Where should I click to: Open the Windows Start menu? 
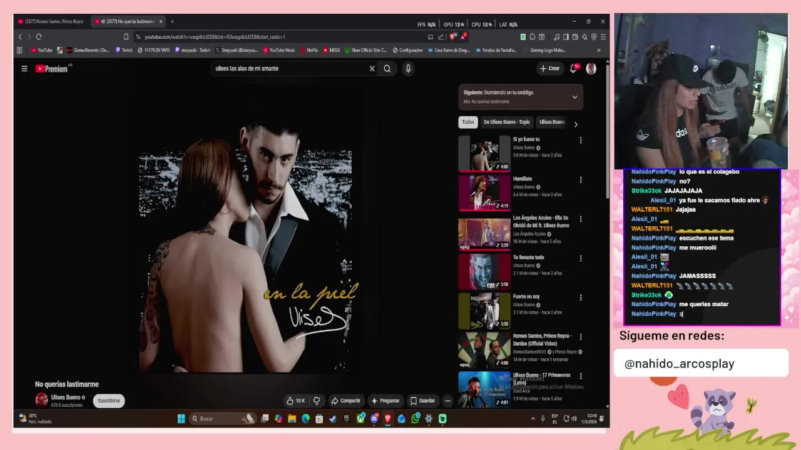181,419
